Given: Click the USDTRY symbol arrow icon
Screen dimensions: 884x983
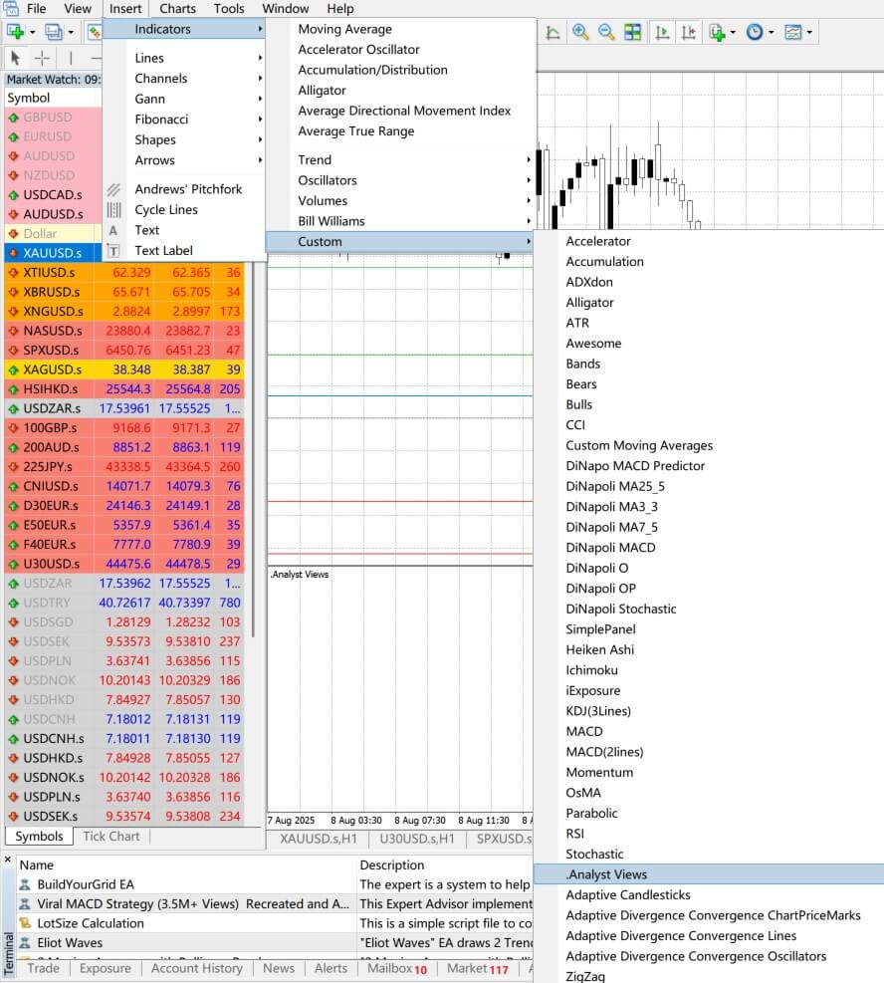Looking at the screenshot, I should [x=13, y=604].
